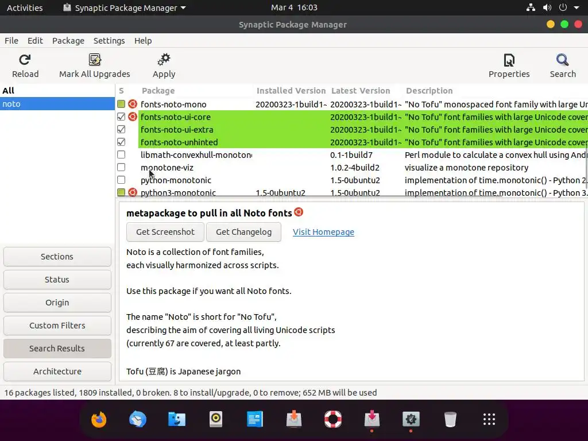Open the clock showing Mar 4 16:03
The image size is (588, 441).
coord(294,7)
